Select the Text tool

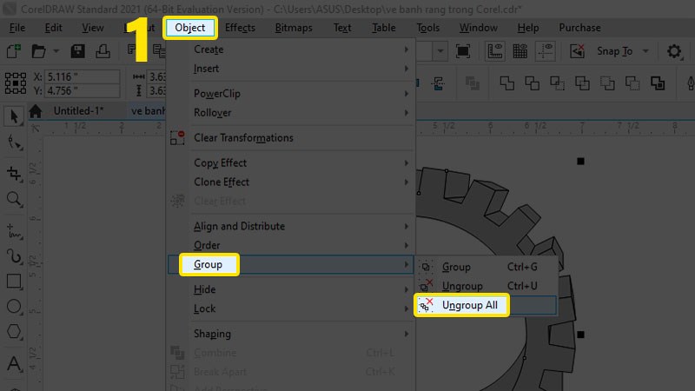[14, 363]
